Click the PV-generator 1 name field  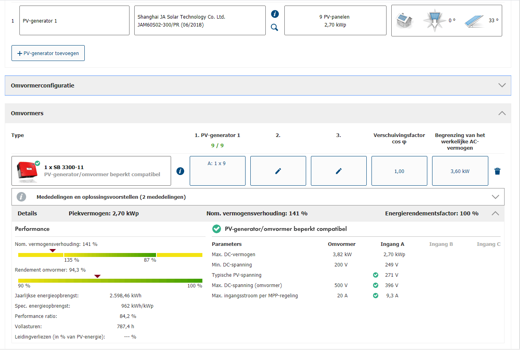(x=74, y=21)
